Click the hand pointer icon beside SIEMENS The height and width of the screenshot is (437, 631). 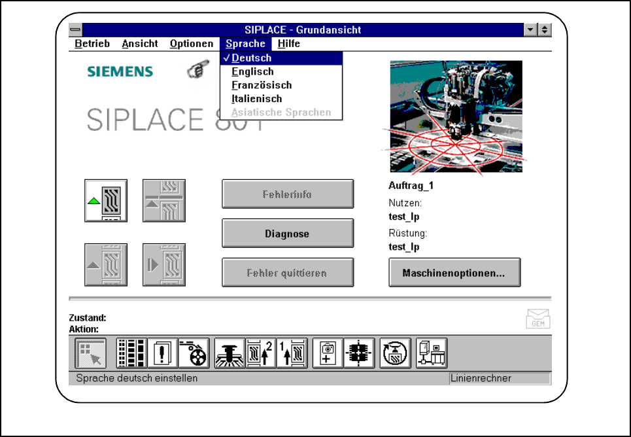coord(198,69)
